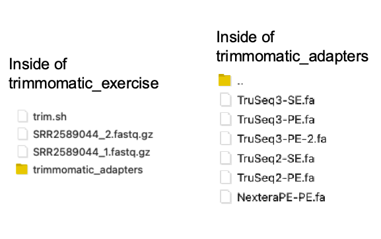The width and height of the screenshot is (381, 239).
Task: Open the trimmomatic_adapters folder name
Action: click(x=88, y=170)
